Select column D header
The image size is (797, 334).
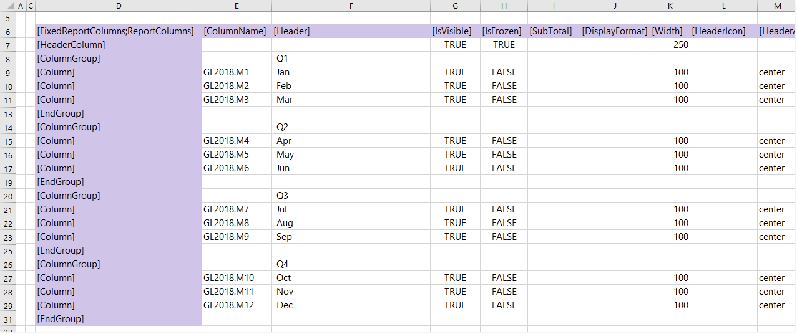click(119, 6)
